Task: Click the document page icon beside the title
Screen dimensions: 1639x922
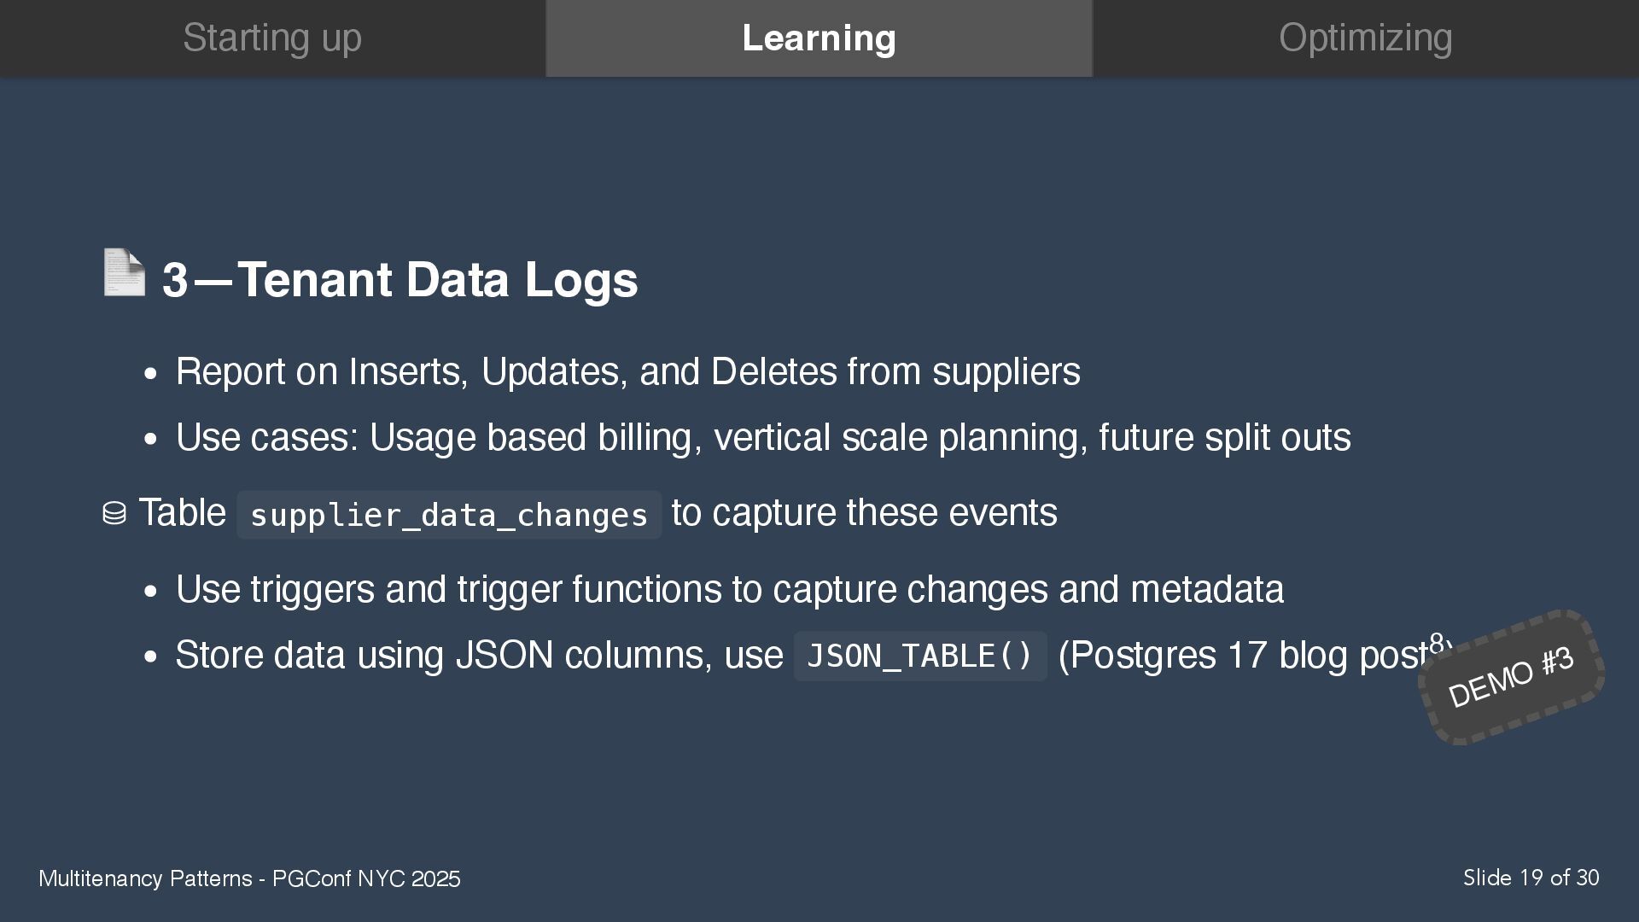Action: [125, 272]
